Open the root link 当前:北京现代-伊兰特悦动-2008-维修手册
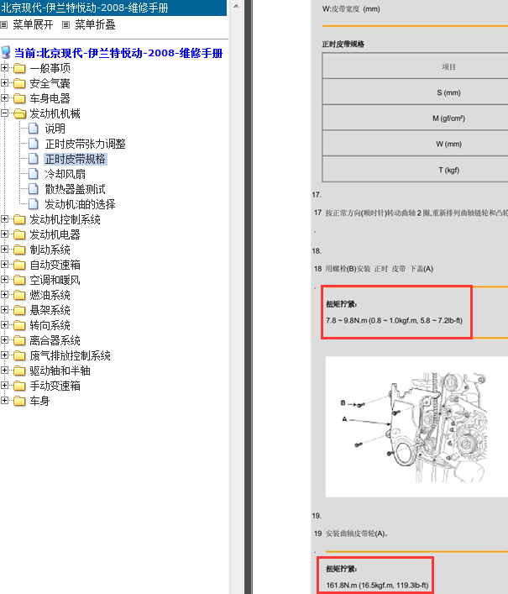The width and height of the screenshot is (508, 594). (118, 53)
